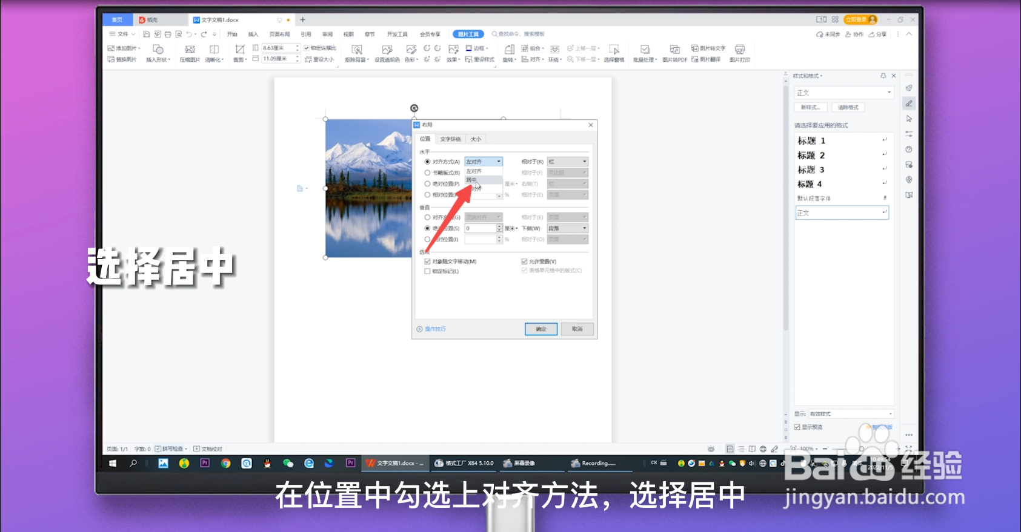This screenshot has height=532, width=1021.
Task: Open the 相对于(R) dropdown showing 栏
Action: [568, 162]
